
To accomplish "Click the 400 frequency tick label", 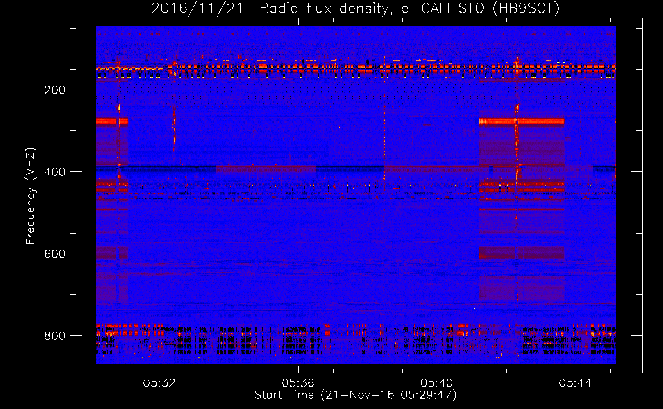I will coord(55,172).
